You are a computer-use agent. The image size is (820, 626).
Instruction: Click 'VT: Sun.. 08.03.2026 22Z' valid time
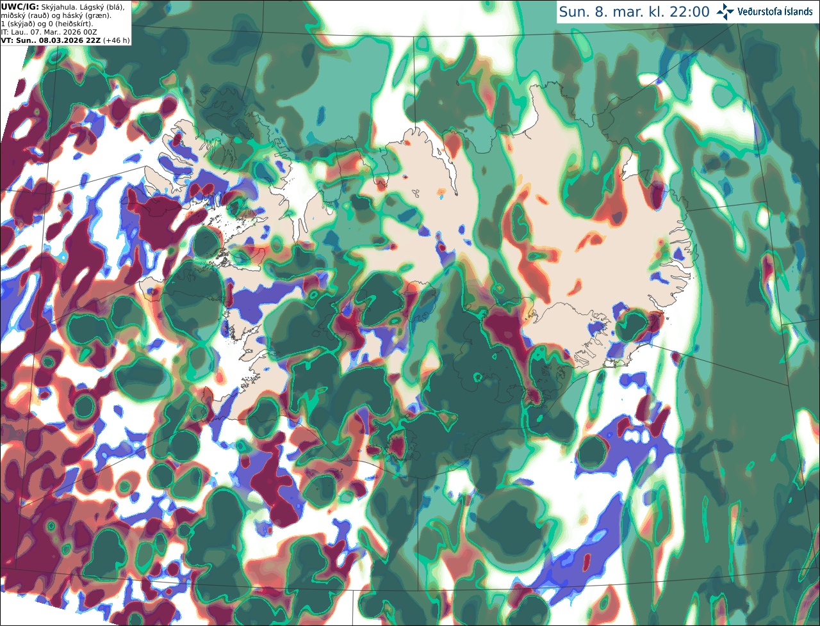point(51,40)
